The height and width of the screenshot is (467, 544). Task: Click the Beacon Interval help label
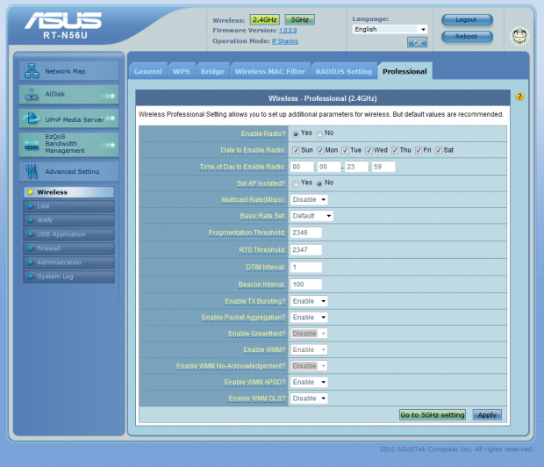tap(262, 284)
